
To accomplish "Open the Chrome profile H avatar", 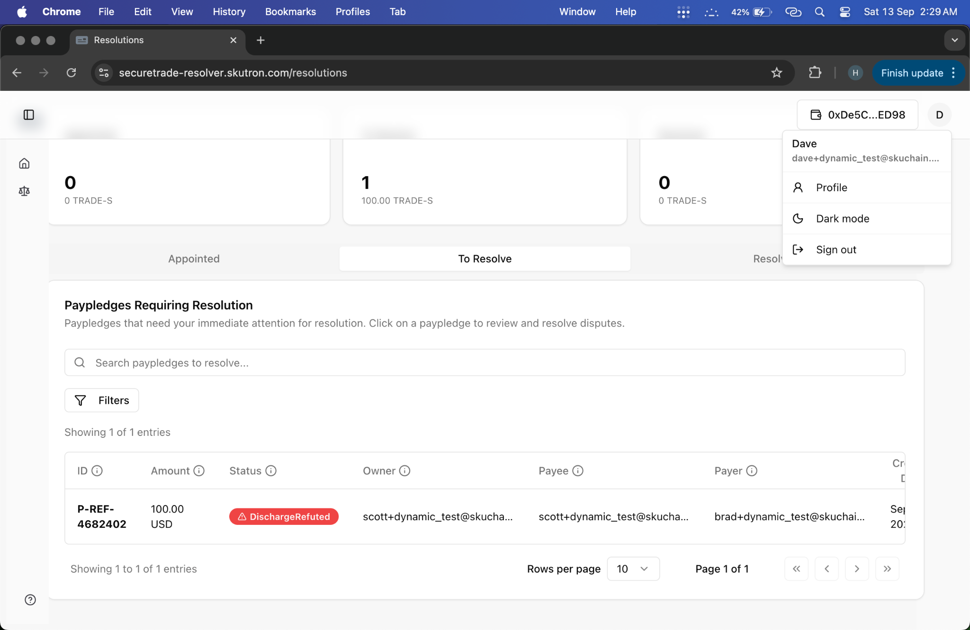I will [x=855, y=72].
